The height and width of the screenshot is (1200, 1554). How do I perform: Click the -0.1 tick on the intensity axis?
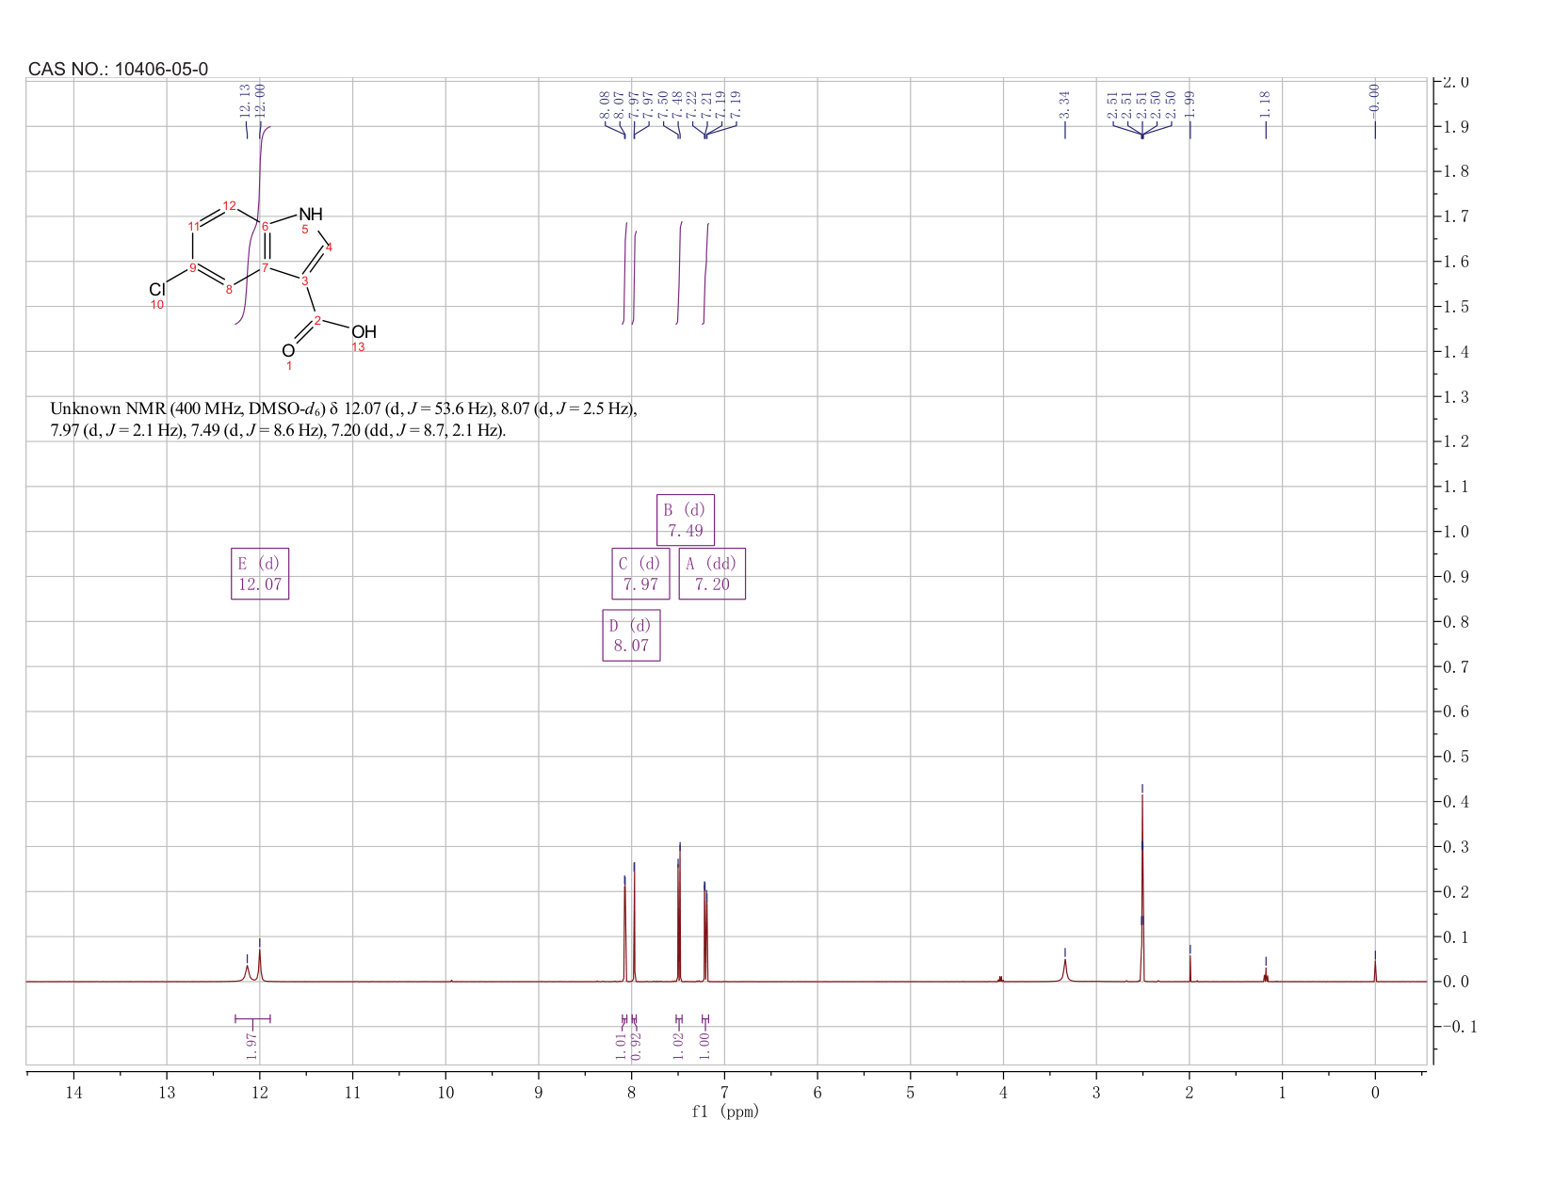click(1460, 1027)
